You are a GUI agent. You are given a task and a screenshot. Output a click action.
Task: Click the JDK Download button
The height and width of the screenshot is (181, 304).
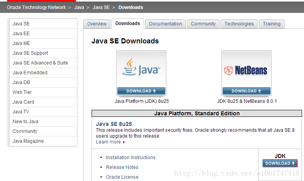(x=280, y=163)
